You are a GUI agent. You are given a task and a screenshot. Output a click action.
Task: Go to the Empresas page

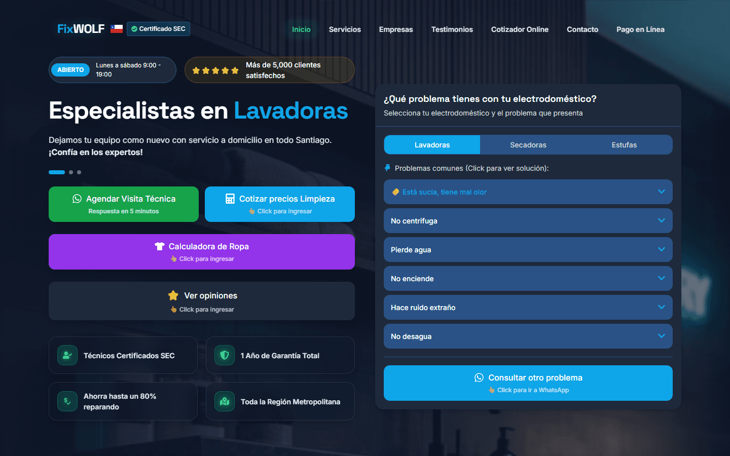coord(396,29)
